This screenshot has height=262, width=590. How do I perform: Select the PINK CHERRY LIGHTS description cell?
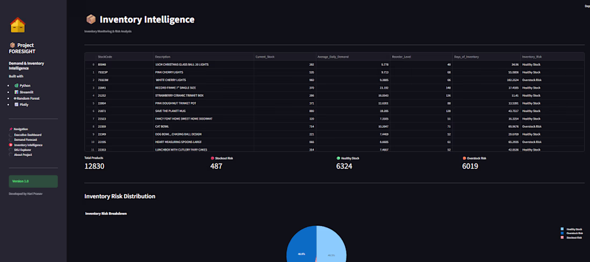click(204, 72)
